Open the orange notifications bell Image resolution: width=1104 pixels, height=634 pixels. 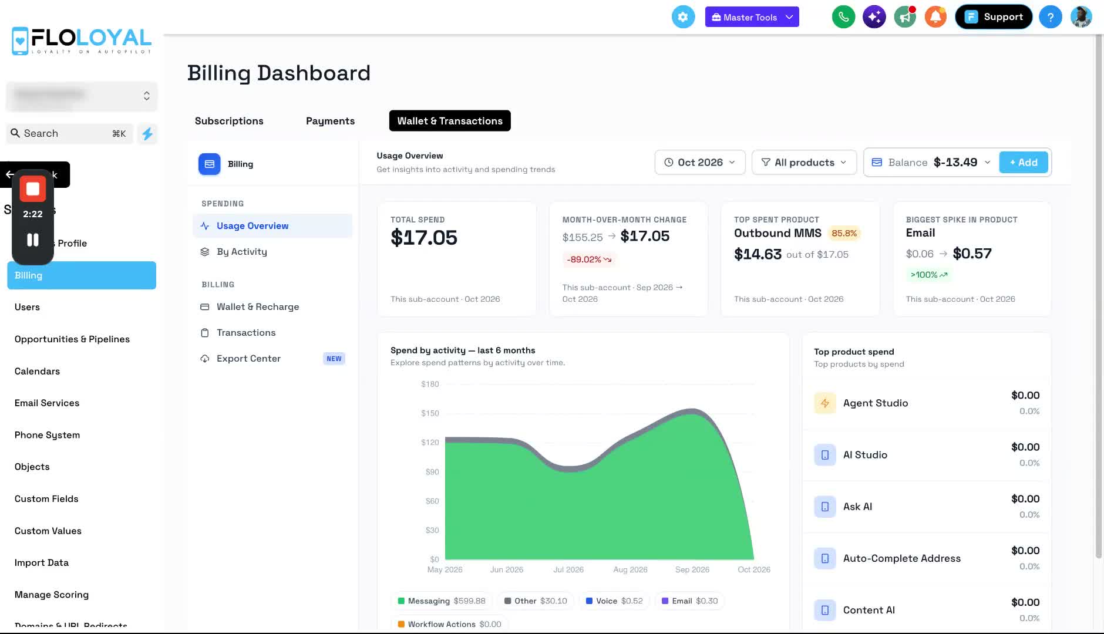point(935,17)
